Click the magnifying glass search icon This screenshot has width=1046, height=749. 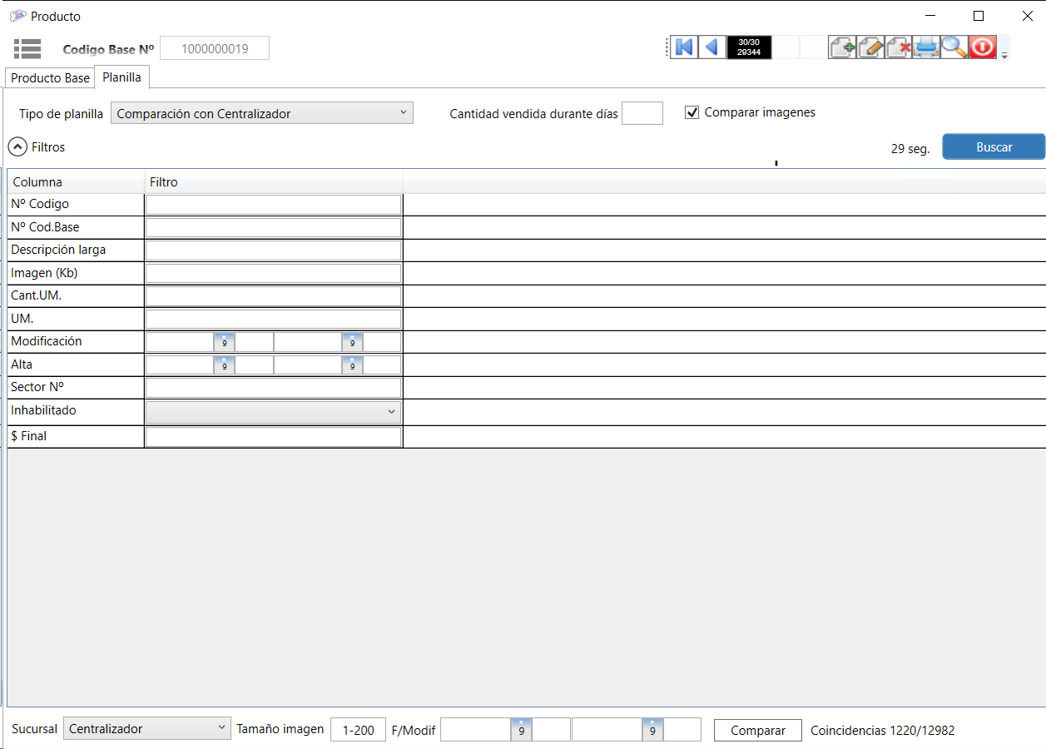[x=954, y=47]
